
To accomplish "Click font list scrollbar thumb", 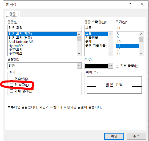I will point(79,38).
